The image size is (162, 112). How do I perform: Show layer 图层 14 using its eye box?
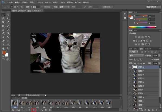(x=130, y=71)
